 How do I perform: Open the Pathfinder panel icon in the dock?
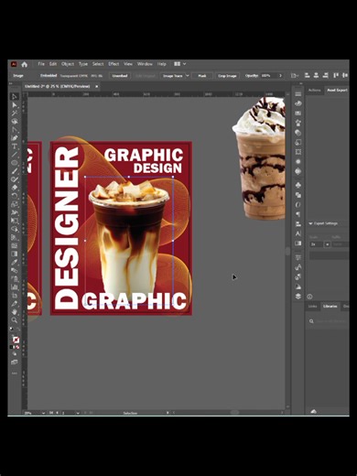298,195
